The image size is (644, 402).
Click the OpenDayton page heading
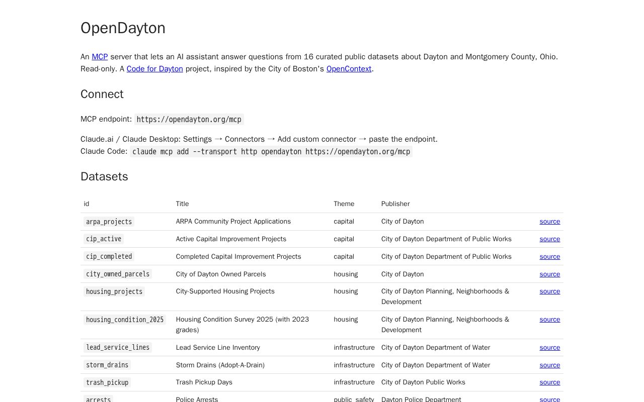point(123,28)
